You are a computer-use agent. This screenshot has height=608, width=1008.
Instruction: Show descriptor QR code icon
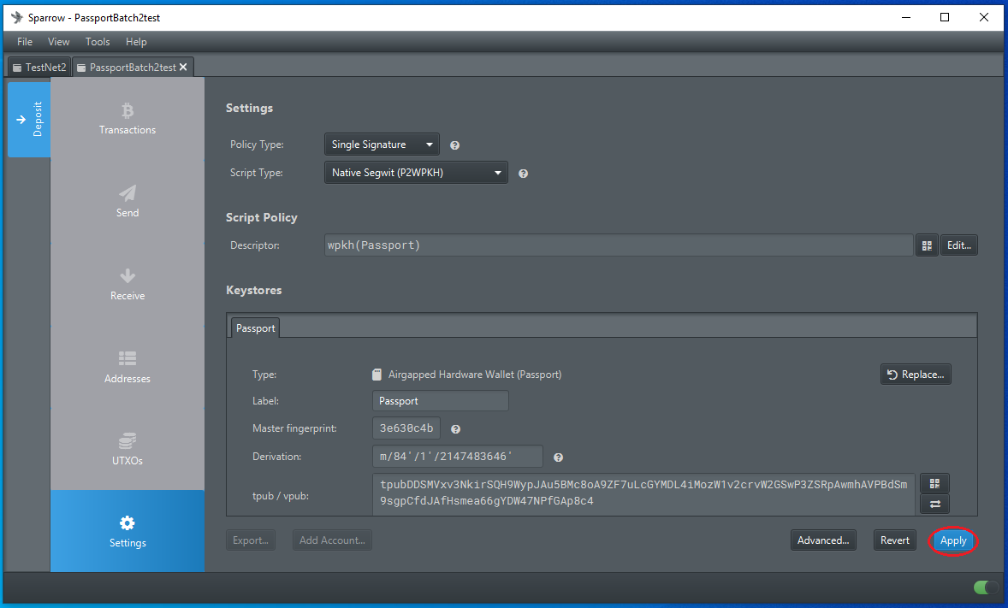(x=927, y=245)
